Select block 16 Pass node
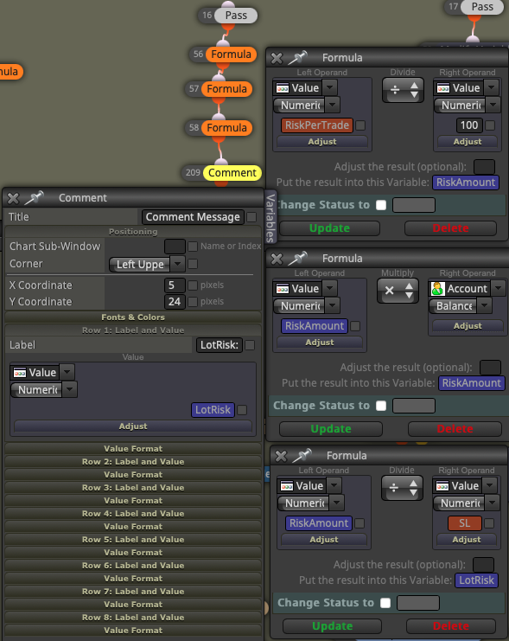The height and width of the screenshot is (641, 509). (236, 16)
